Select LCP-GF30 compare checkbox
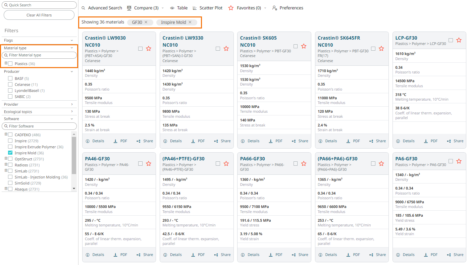The width and height of the screenshot is (469, 265). (451, 40)
